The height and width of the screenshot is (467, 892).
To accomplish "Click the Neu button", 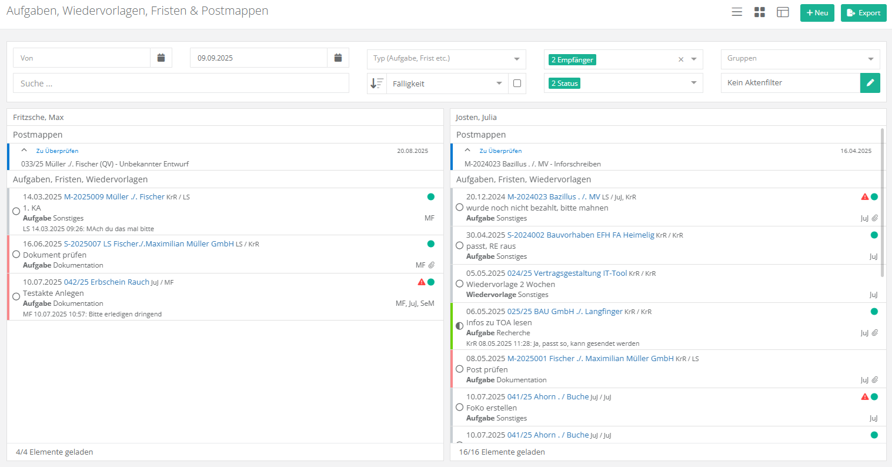I will coord(817,13).
